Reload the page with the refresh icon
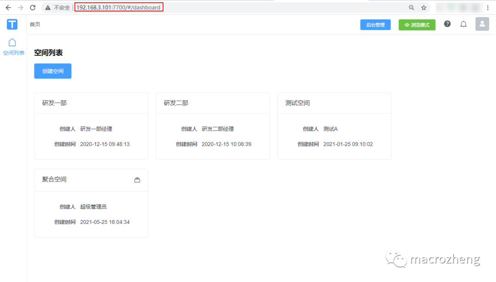Viewport: 496px width, 282px height. coord(33,8)
